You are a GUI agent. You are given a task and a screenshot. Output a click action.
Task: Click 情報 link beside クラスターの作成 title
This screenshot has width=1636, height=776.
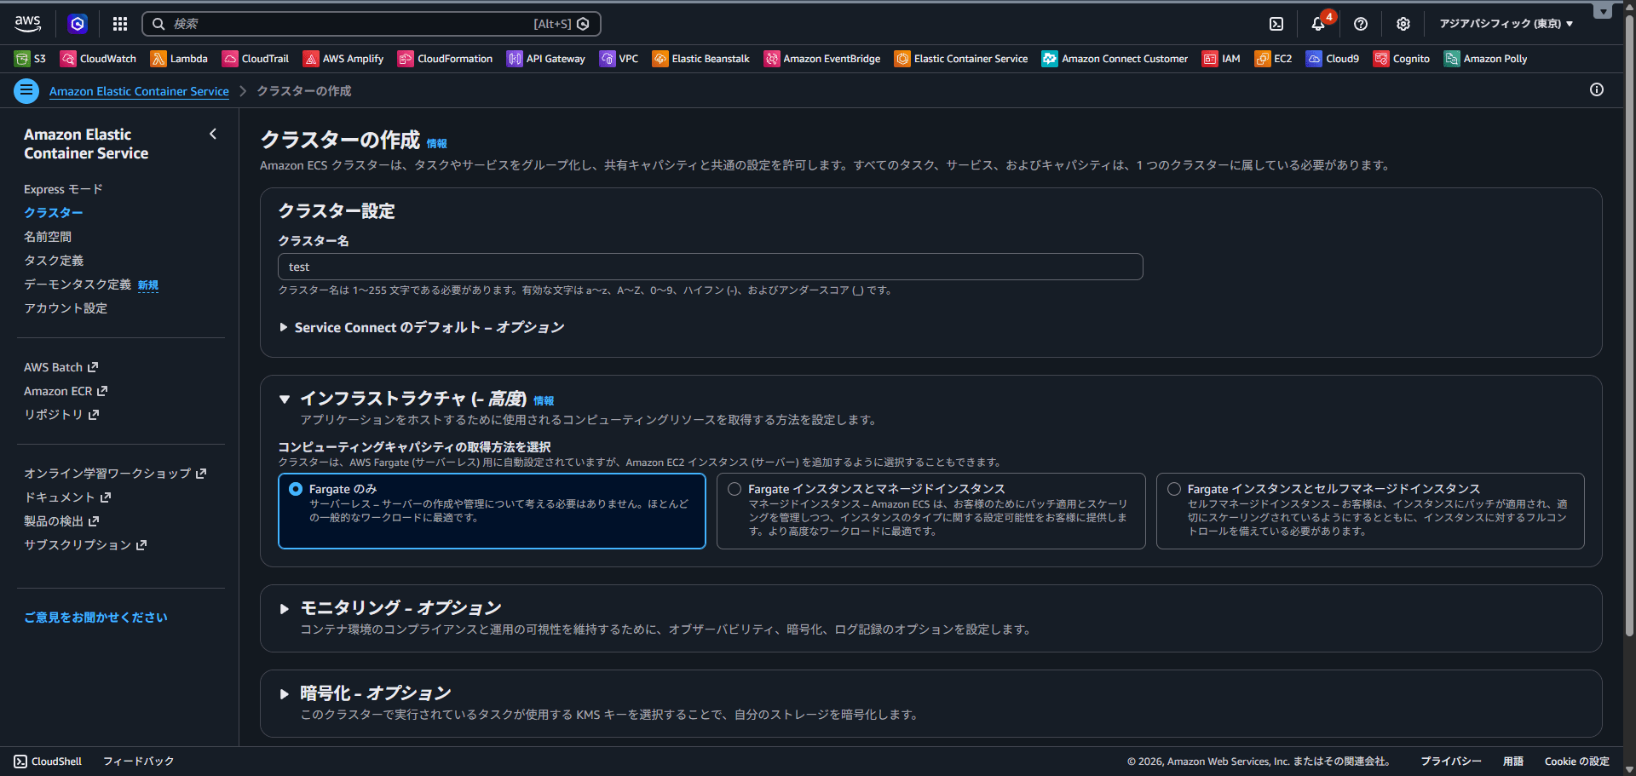pyautogui.click(x=436, y=144)
